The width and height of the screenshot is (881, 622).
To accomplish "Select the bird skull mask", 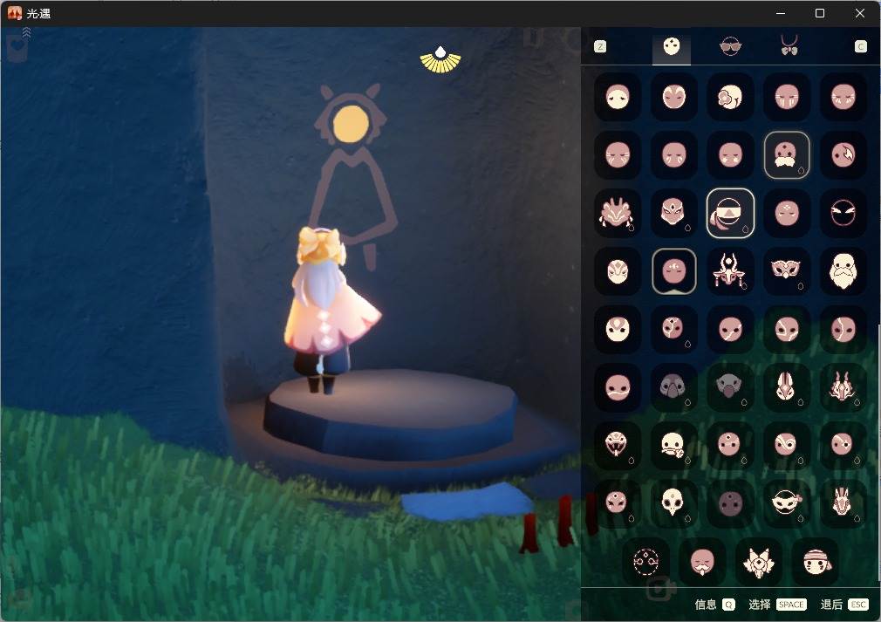I will pos(673,502).
